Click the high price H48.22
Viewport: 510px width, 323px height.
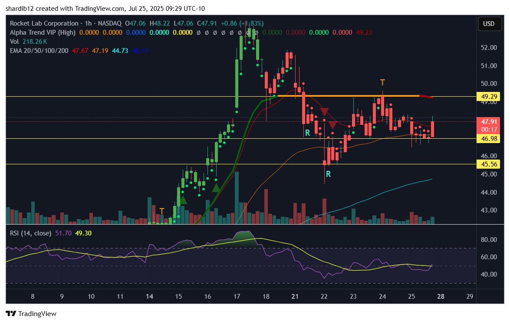click(160, 23)
